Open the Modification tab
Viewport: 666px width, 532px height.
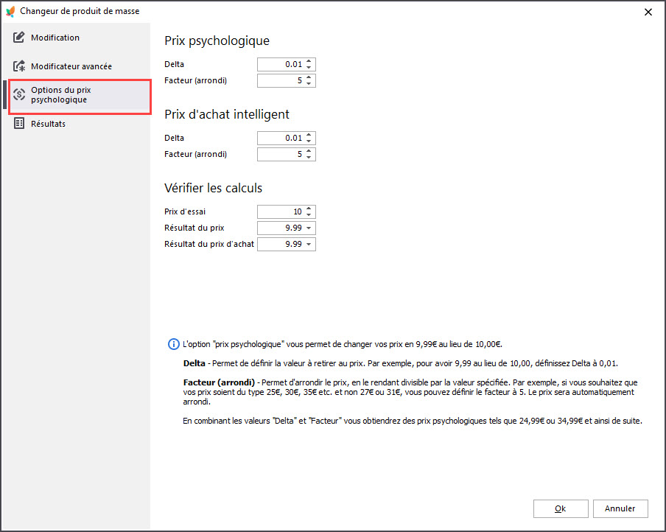pos(55,38)
